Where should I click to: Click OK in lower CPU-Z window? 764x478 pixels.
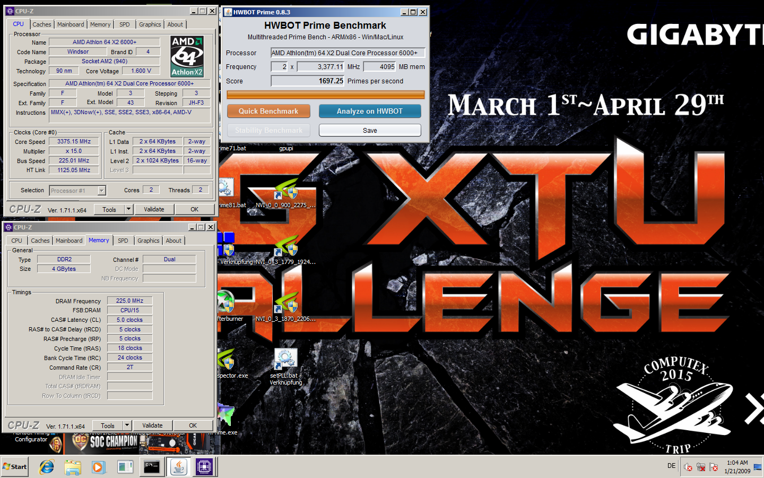tap(193, 425)
